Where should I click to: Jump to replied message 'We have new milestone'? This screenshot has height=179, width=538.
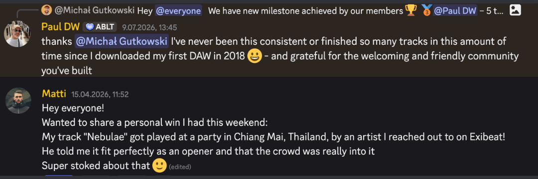tap(305, 10)
